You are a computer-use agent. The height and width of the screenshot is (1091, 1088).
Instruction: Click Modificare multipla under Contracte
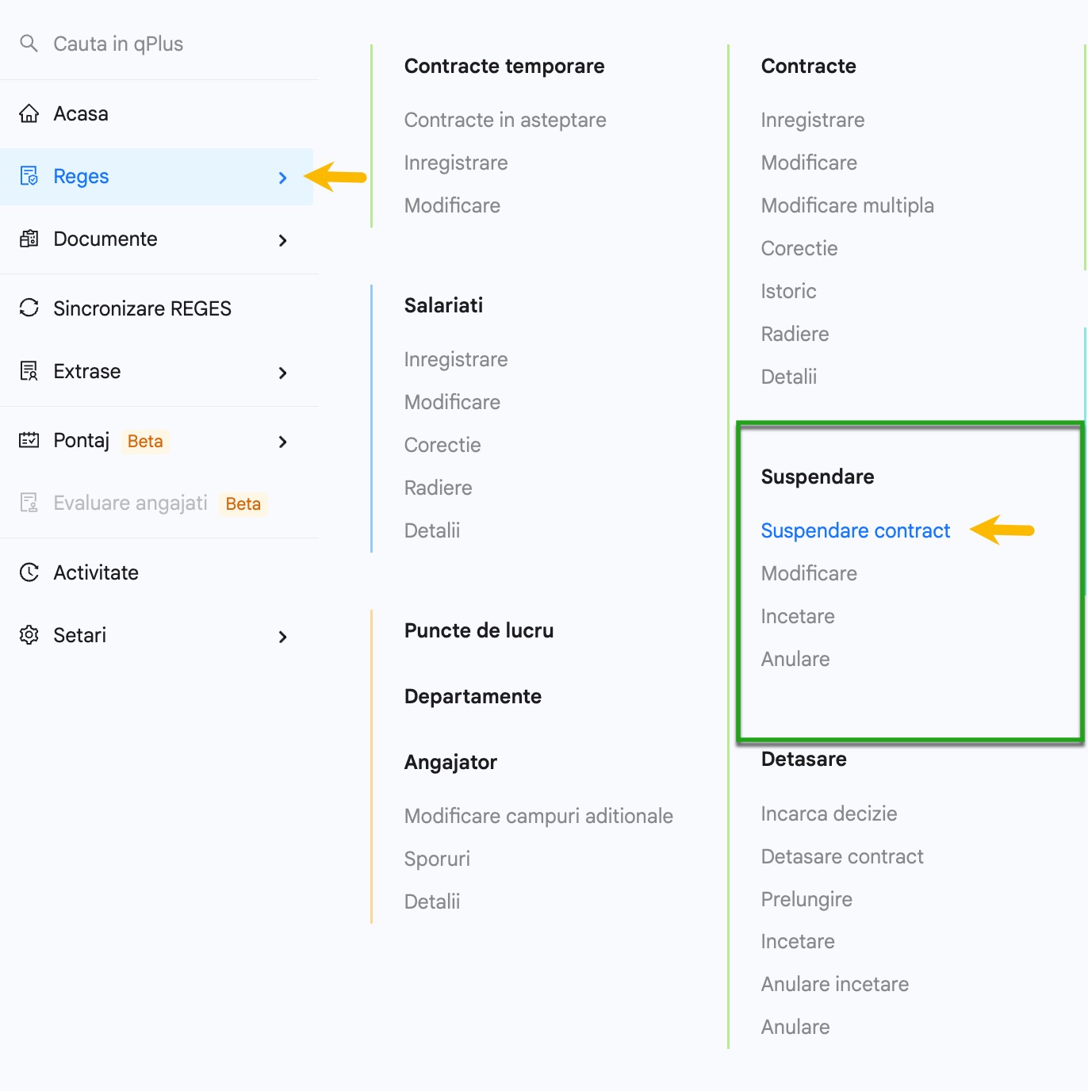click(847, 205)
